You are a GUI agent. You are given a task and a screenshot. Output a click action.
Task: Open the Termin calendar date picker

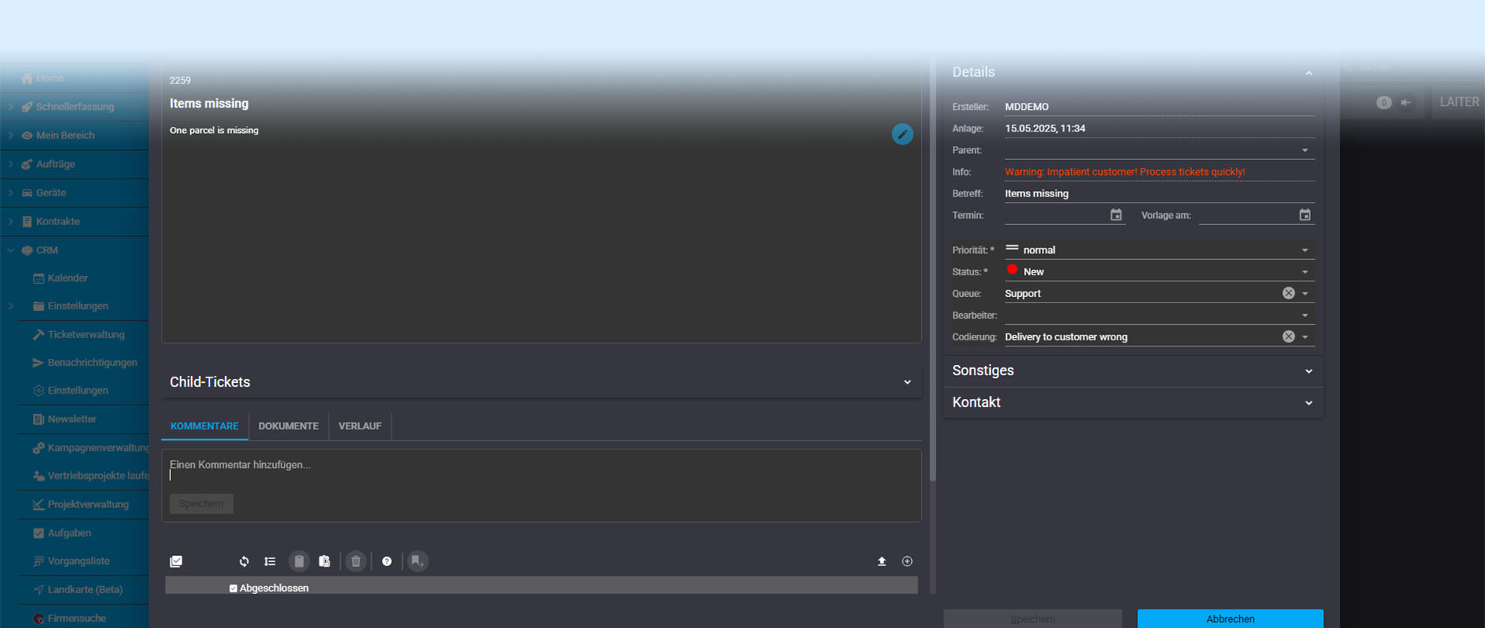tap(1116, 215)
